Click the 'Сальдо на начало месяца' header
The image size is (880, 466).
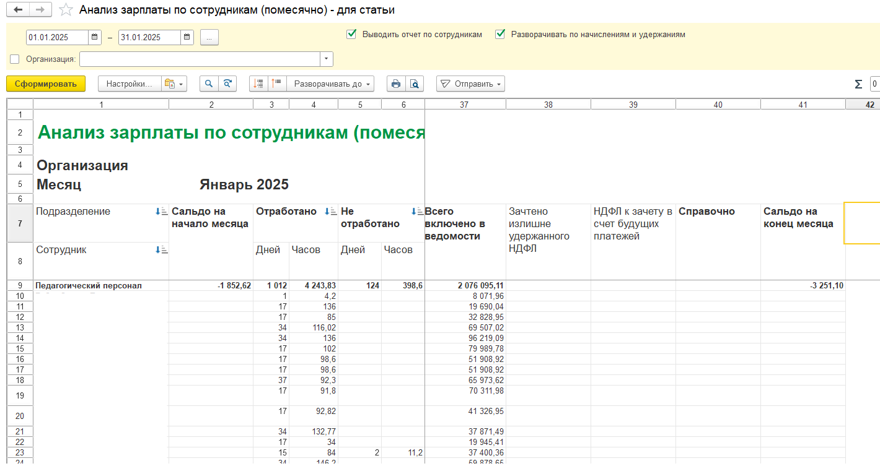[x=210, y=217]
